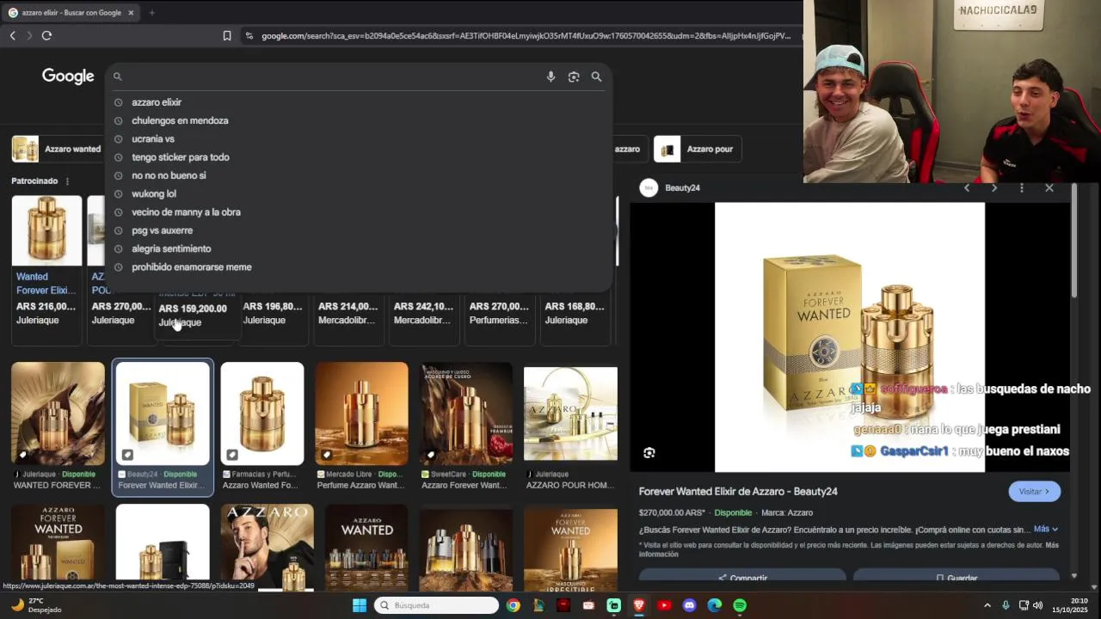Image resolution: width=1101 pixels, height=619 pixels.
Task: Open a new browser tab
Action: pos(151,13)
